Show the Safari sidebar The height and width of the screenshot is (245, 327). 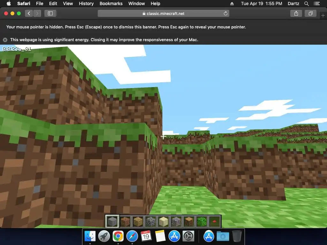pos(50,13)
